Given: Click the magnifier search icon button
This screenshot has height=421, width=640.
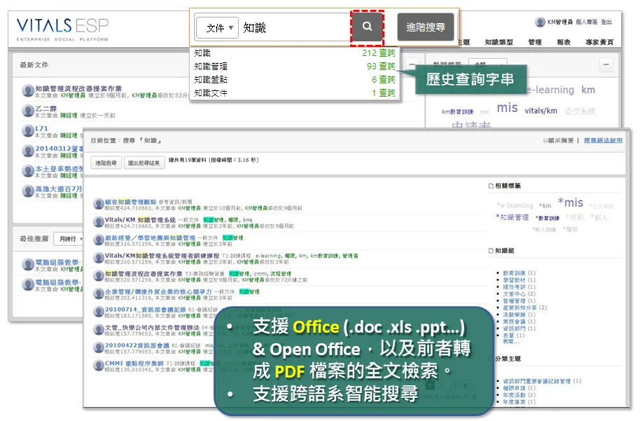Looking at the screenshot, I should pos(367,27).
